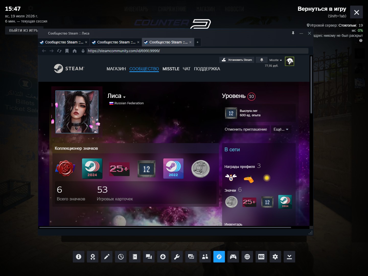Viewport: 368px width, 276px height.
Task: Open the notes pencil icon in overlay toolbar
Action: click(x=107, y=257)
